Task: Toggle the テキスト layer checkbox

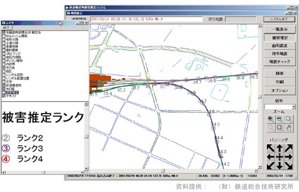Action: pyautogui.click(x=4, y=96)
